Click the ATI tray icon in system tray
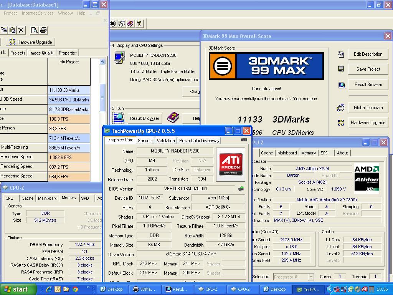Viewport: 393px width, 295px height. (x=365, y=289)
